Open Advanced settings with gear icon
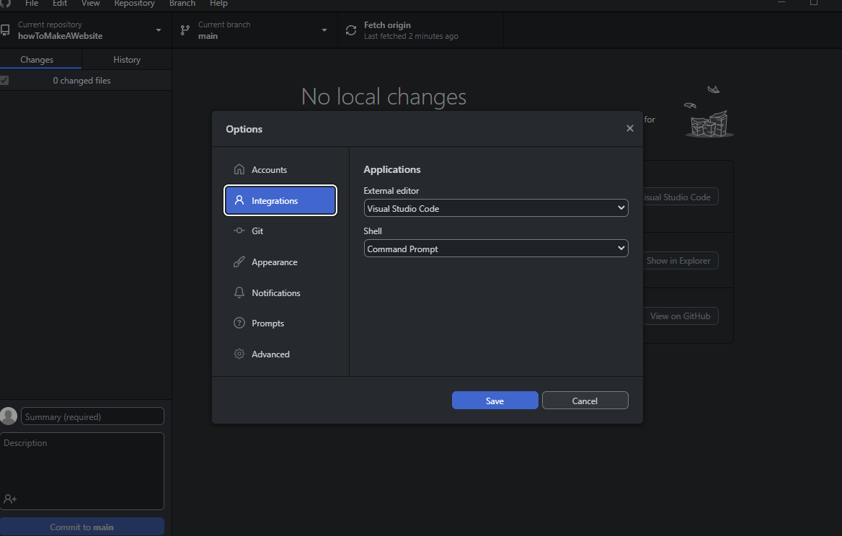The image size is (842, 536). point(239,354)
